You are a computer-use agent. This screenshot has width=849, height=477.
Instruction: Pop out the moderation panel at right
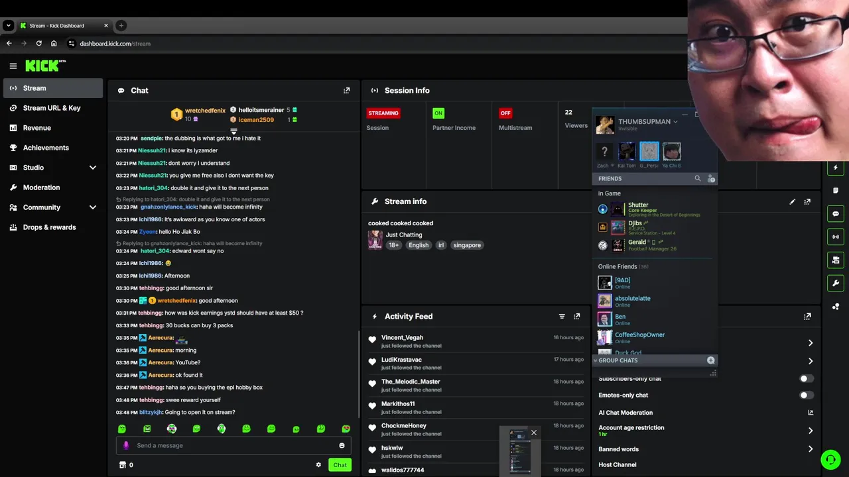point(807,317)
